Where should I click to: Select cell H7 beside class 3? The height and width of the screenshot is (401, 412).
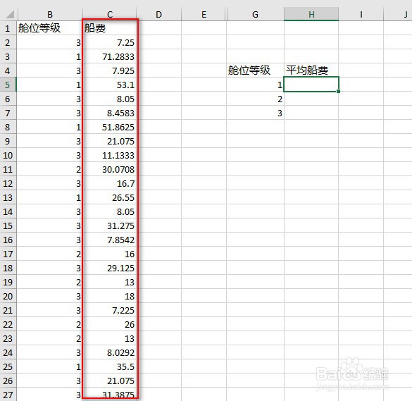click(311, 113)
